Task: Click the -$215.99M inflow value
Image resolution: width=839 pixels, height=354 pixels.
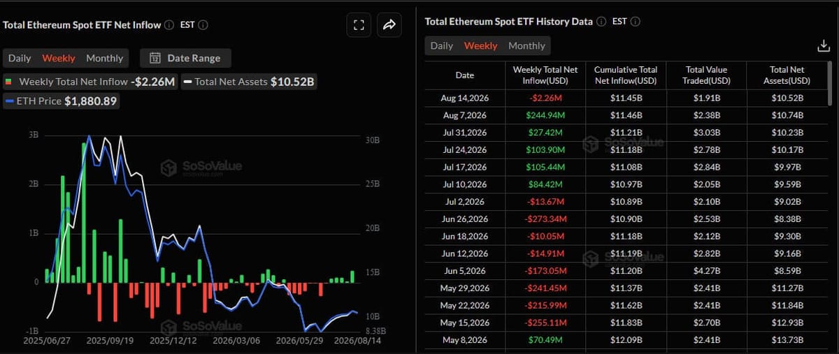Action: pos(545,305)
